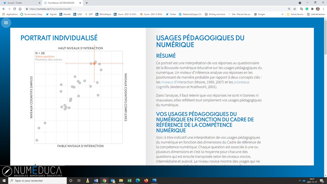Focus the numedu.ca address bar
This screenshot has width=327, height=184.
(x=155, y=9)
